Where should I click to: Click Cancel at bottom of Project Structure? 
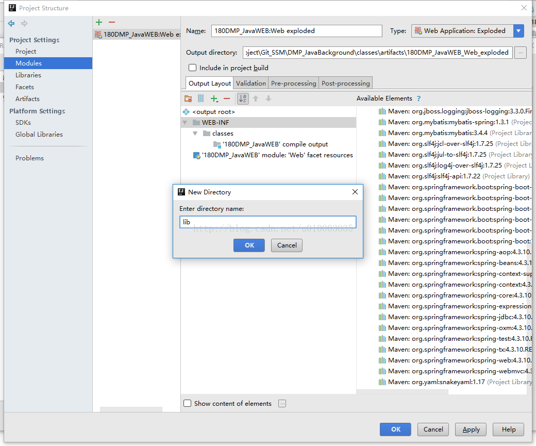tap(433, 429)
